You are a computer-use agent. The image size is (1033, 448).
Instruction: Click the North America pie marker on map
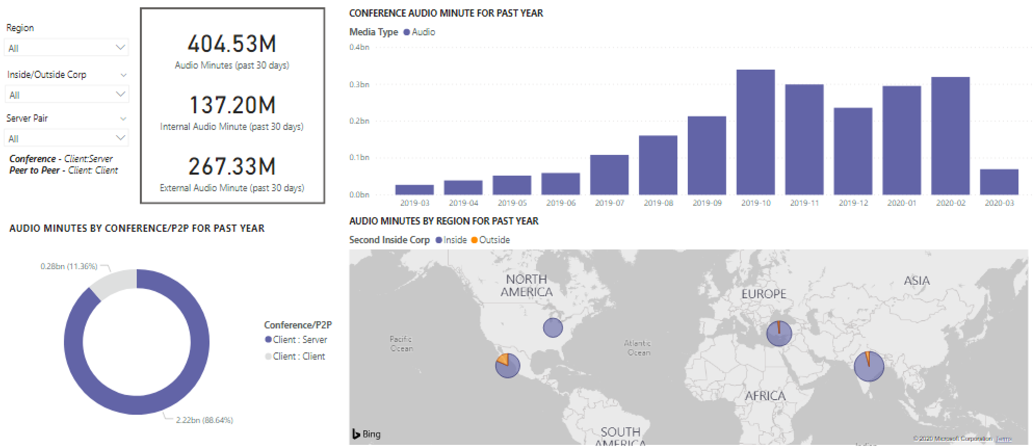553,327
